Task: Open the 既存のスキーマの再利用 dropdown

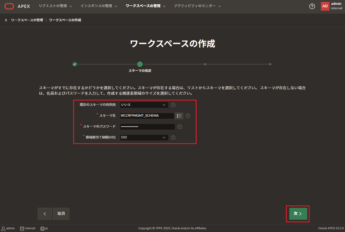Action: 144,105
